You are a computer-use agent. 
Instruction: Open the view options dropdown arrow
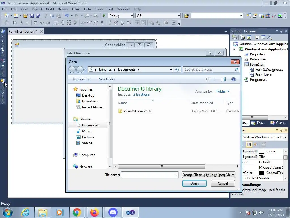tap(214, 79)
